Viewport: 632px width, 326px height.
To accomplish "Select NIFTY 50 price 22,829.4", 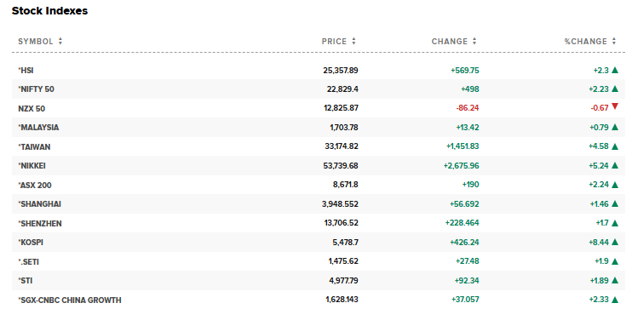I will 342,89.
